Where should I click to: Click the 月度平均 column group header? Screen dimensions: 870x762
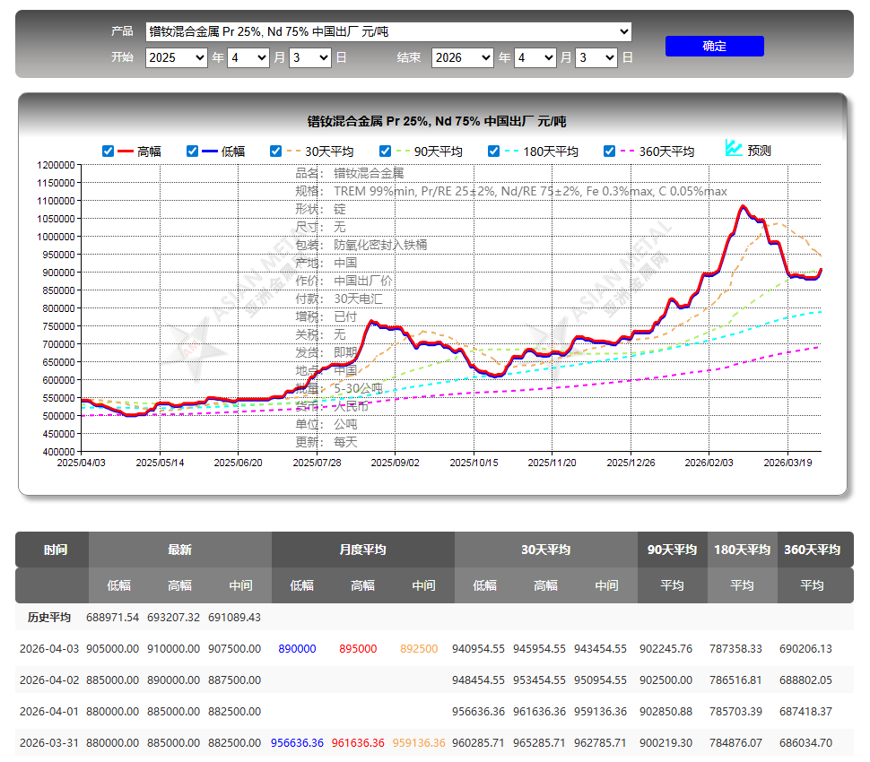tap(363, 550)
